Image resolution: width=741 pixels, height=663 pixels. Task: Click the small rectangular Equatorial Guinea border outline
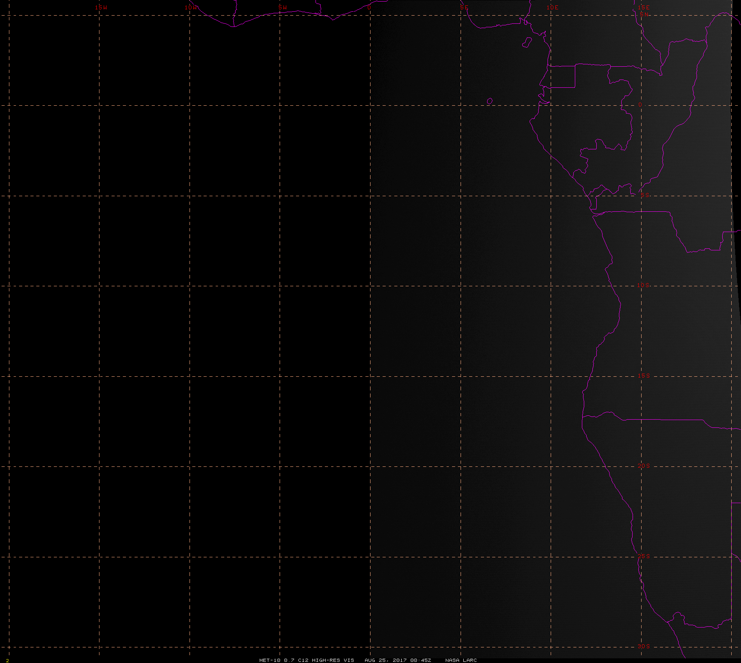[561, 77]
